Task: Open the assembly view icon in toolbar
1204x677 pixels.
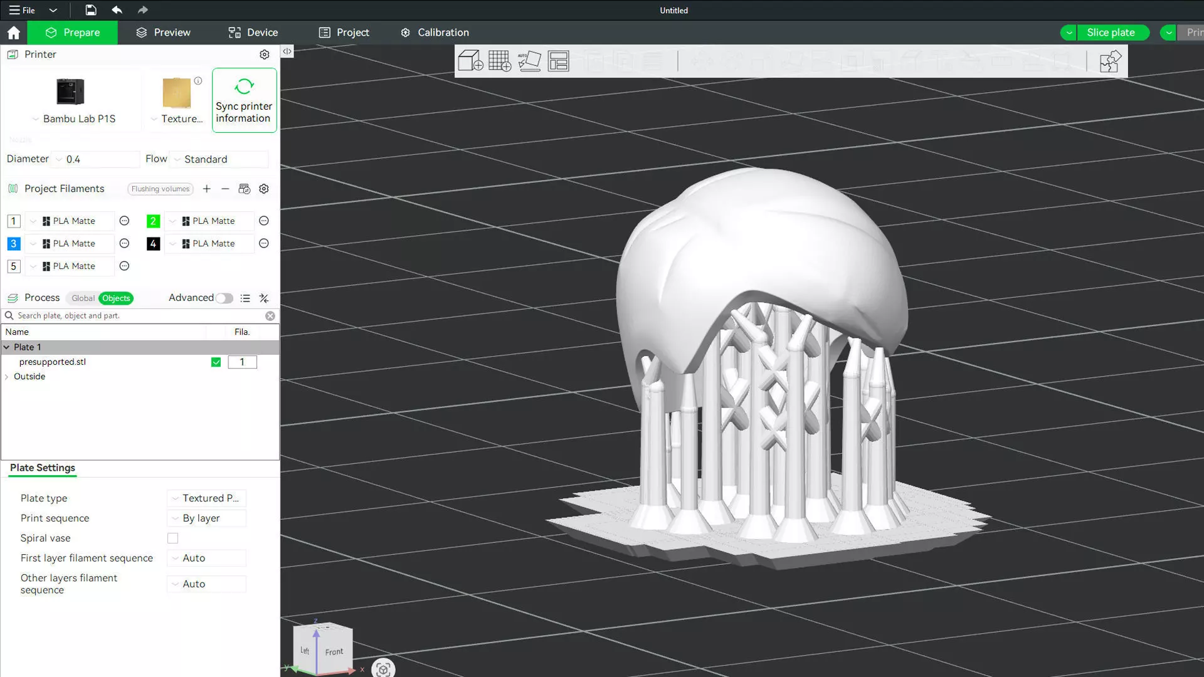Action: [x=1110, y=61]
